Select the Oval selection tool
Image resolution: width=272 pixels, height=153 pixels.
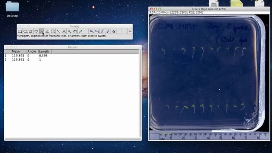coord(25,31)
